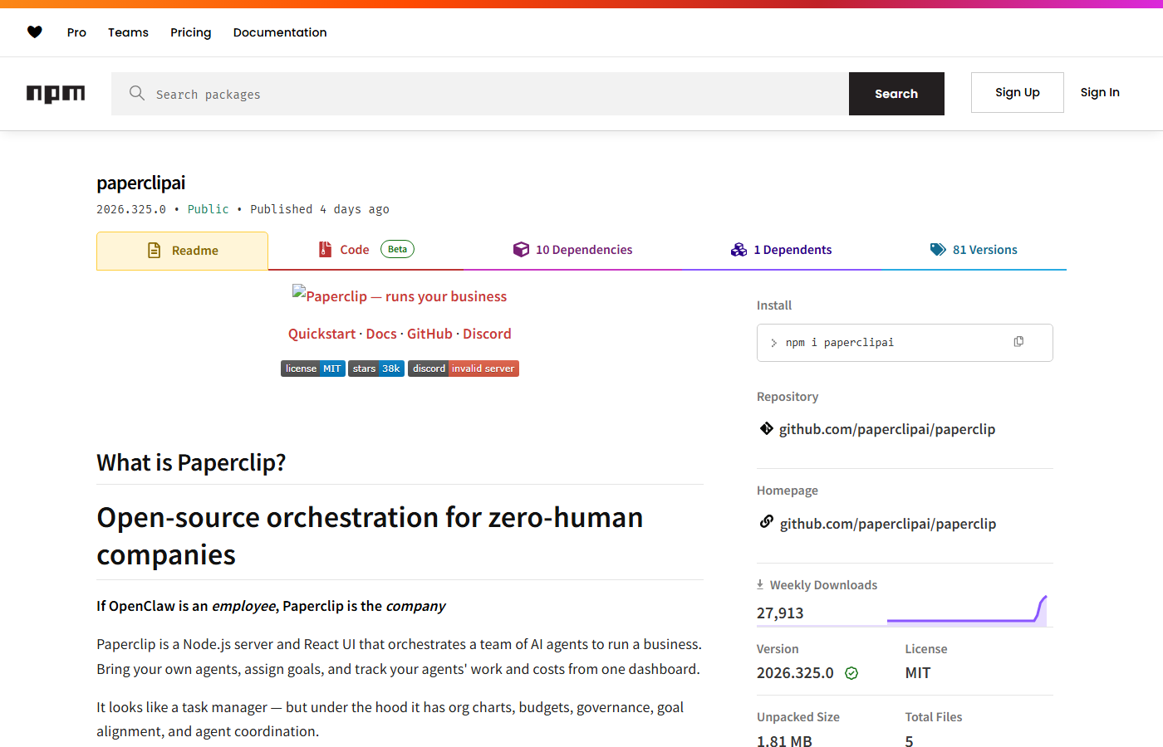Click the Sign In link
The width and height of the screenshot is (1163, 747).
[x=1100, y=92]
